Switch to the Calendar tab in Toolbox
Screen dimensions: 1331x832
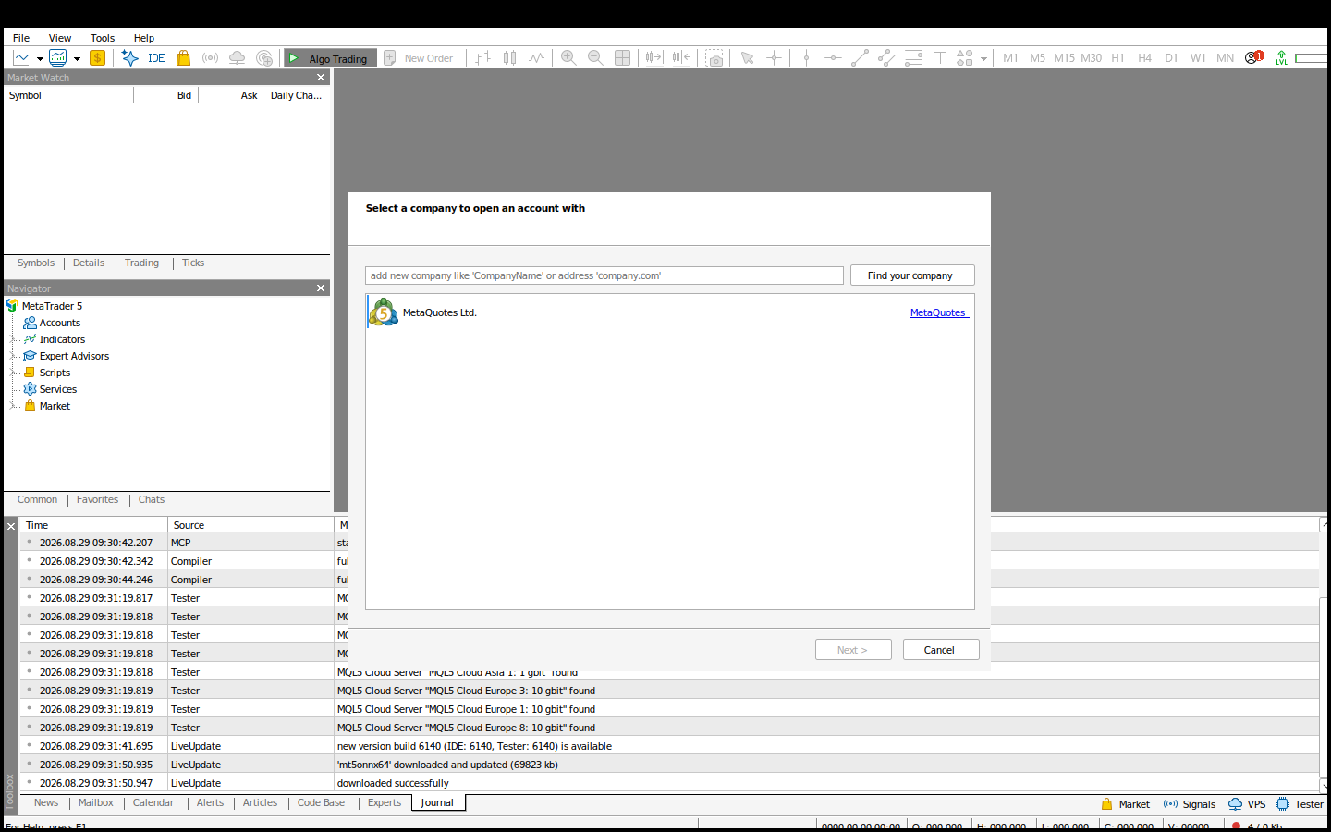click(153, 802)
